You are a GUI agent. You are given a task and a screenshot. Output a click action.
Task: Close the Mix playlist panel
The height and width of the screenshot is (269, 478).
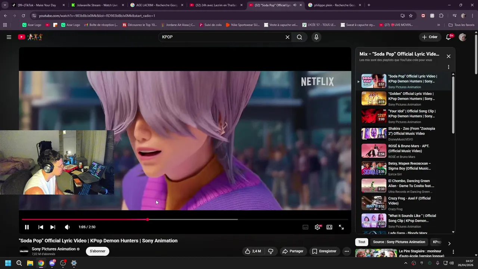tap(448, 56)
